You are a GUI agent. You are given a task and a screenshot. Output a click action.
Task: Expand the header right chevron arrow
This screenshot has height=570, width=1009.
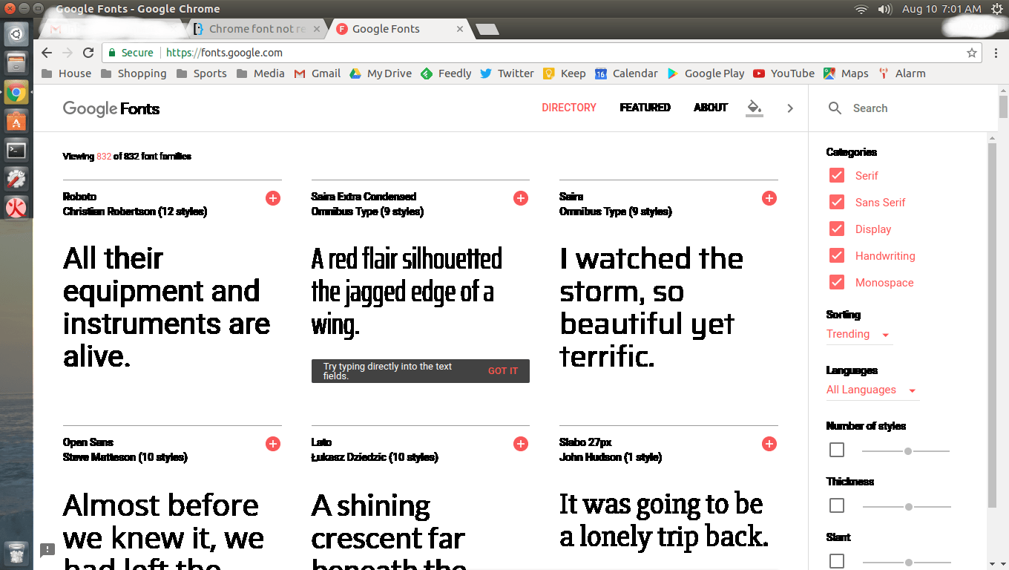pyautogui.click(x=790, y=108)
